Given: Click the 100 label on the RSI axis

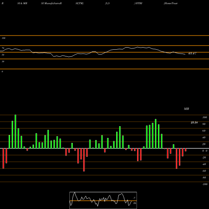Looking at the screenshot, I should (x=3, y=38).
